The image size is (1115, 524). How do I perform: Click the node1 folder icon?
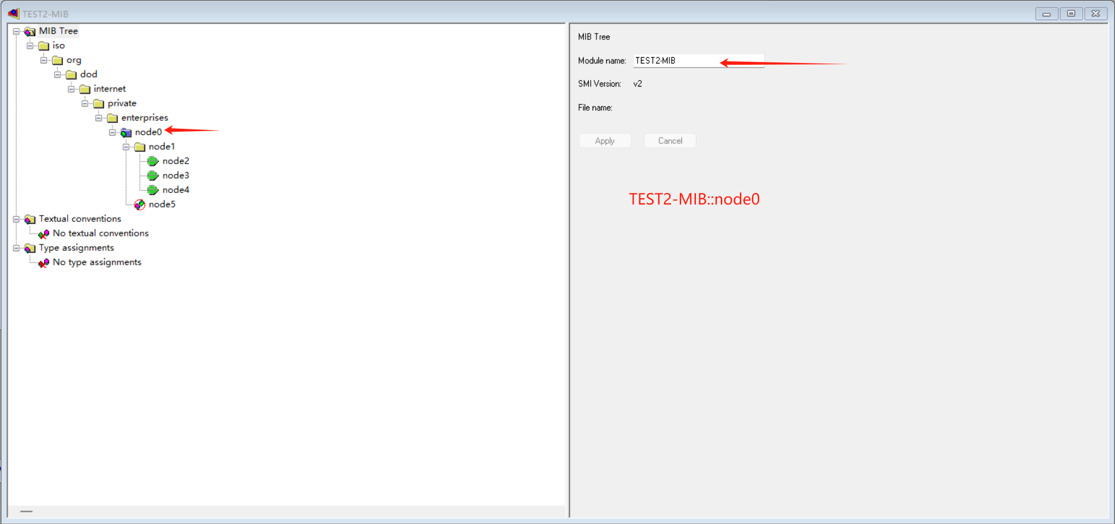pyautogui.click(x=140, y=147)
